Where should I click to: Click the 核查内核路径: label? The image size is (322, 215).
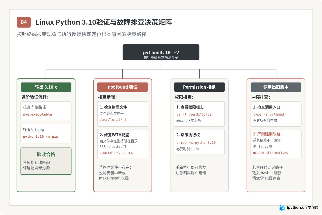35,107
